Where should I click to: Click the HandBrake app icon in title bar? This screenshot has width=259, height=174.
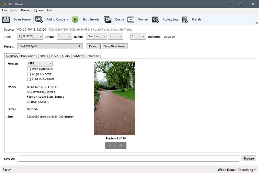(4, 4)
